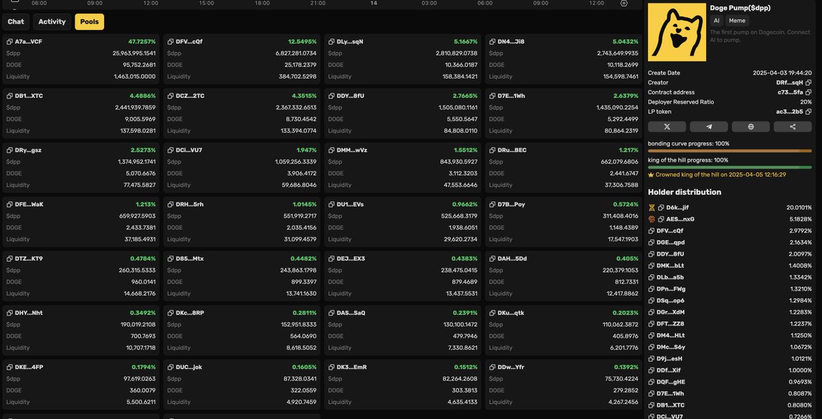The width and height of the screenshot is (822, 419).
Task: Open the X (Twitter) social link
Action: (x=667, y=127)
